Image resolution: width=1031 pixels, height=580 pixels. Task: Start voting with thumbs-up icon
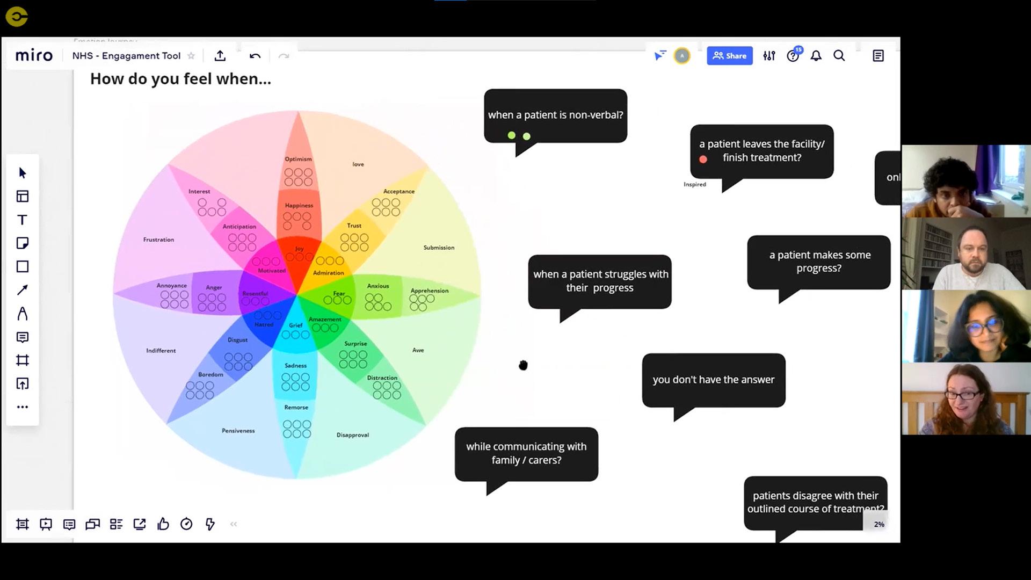163,524
